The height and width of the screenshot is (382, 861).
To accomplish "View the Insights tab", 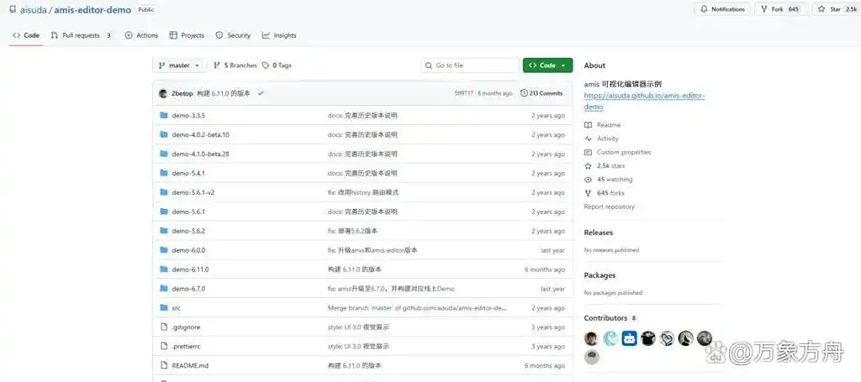I will pos(279,35).
